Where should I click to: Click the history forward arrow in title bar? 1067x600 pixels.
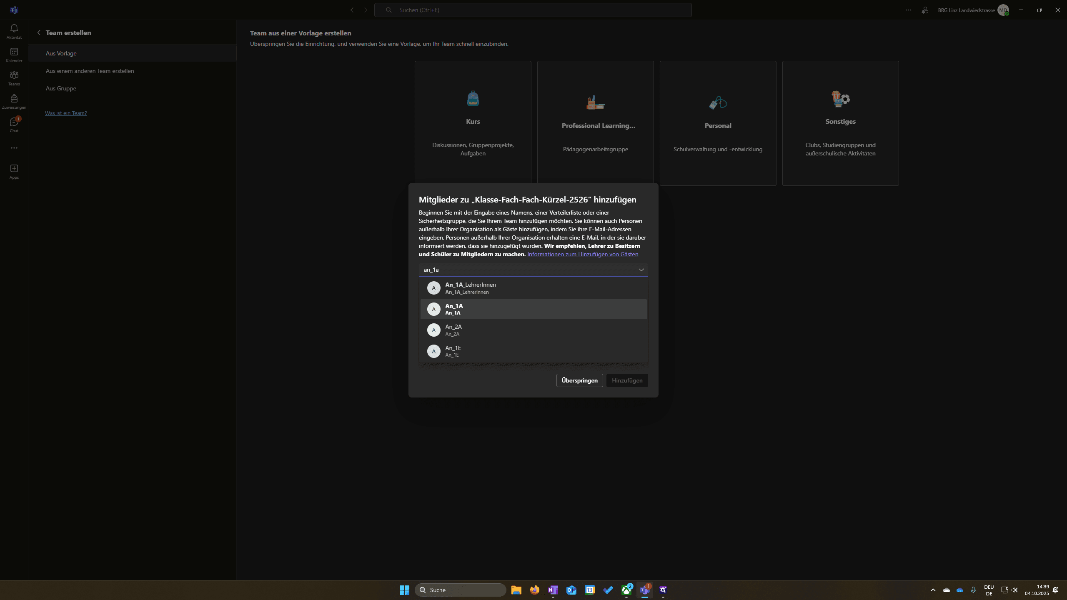coord(366,10)
